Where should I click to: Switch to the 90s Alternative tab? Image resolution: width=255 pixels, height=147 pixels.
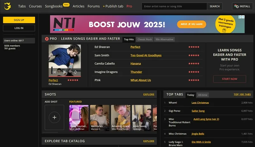(x=164, y=39)
